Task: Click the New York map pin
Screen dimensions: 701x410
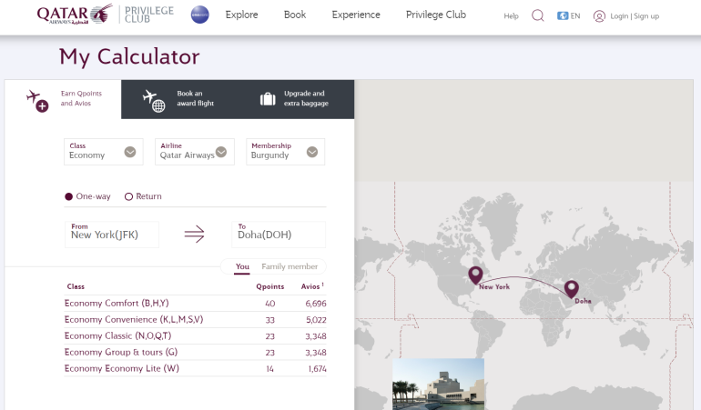Action: 475,275
